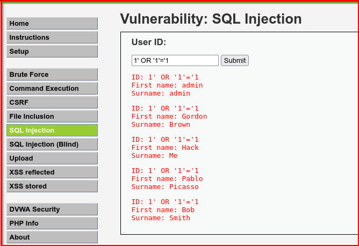This screenshot has width=359, height=246.
Task: Open the Setup menu entry
Action: [52, 51]
